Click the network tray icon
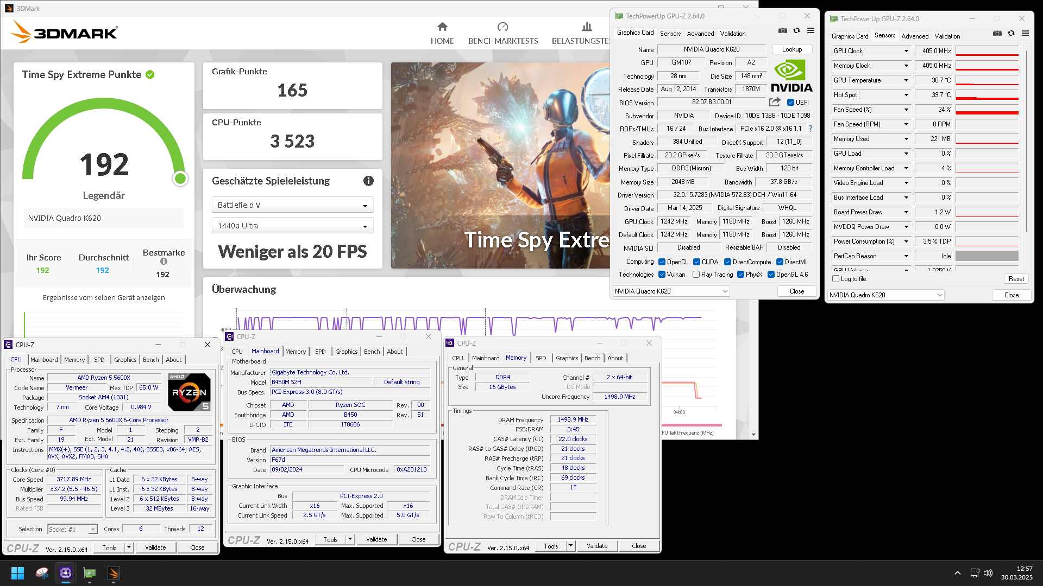Image resolution: width=1043 pixels, height=586 pixels. pyautogui.click(x=975, y=573)
